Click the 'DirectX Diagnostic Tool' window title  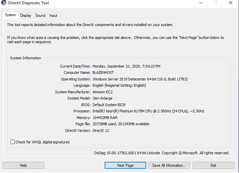click(x=28, y=3)
